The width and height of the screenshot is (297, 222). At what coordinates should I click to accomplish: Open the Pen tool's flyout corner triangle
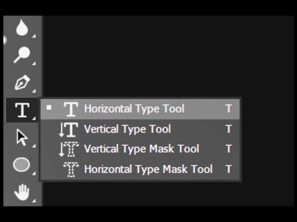(34, 91)
